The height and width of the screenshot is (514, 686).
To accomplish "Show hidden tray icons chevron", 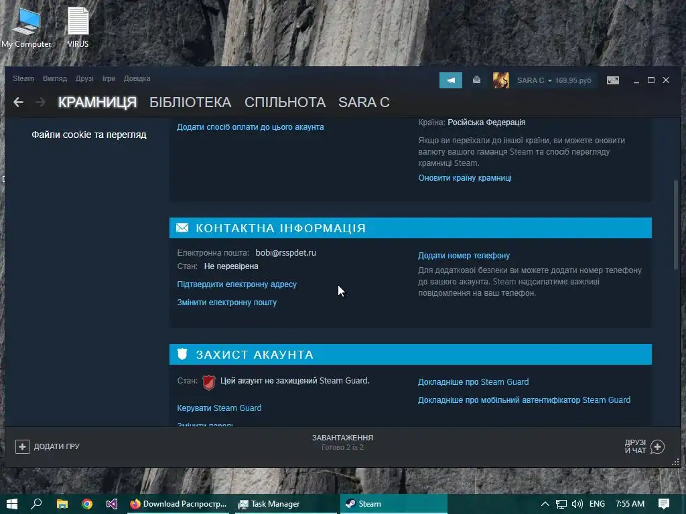I will (545, 504).
